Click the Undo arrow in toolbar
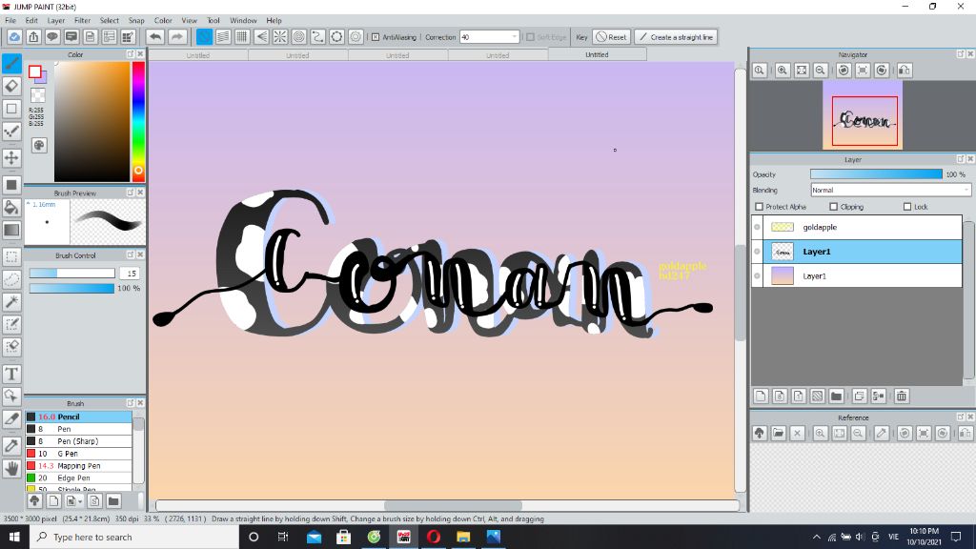Image resolution: width=976 pixels, height=549 pixels. (155, 37)
